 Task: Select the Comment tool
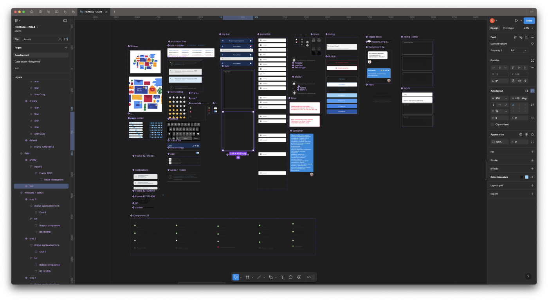tap(290, 277)
